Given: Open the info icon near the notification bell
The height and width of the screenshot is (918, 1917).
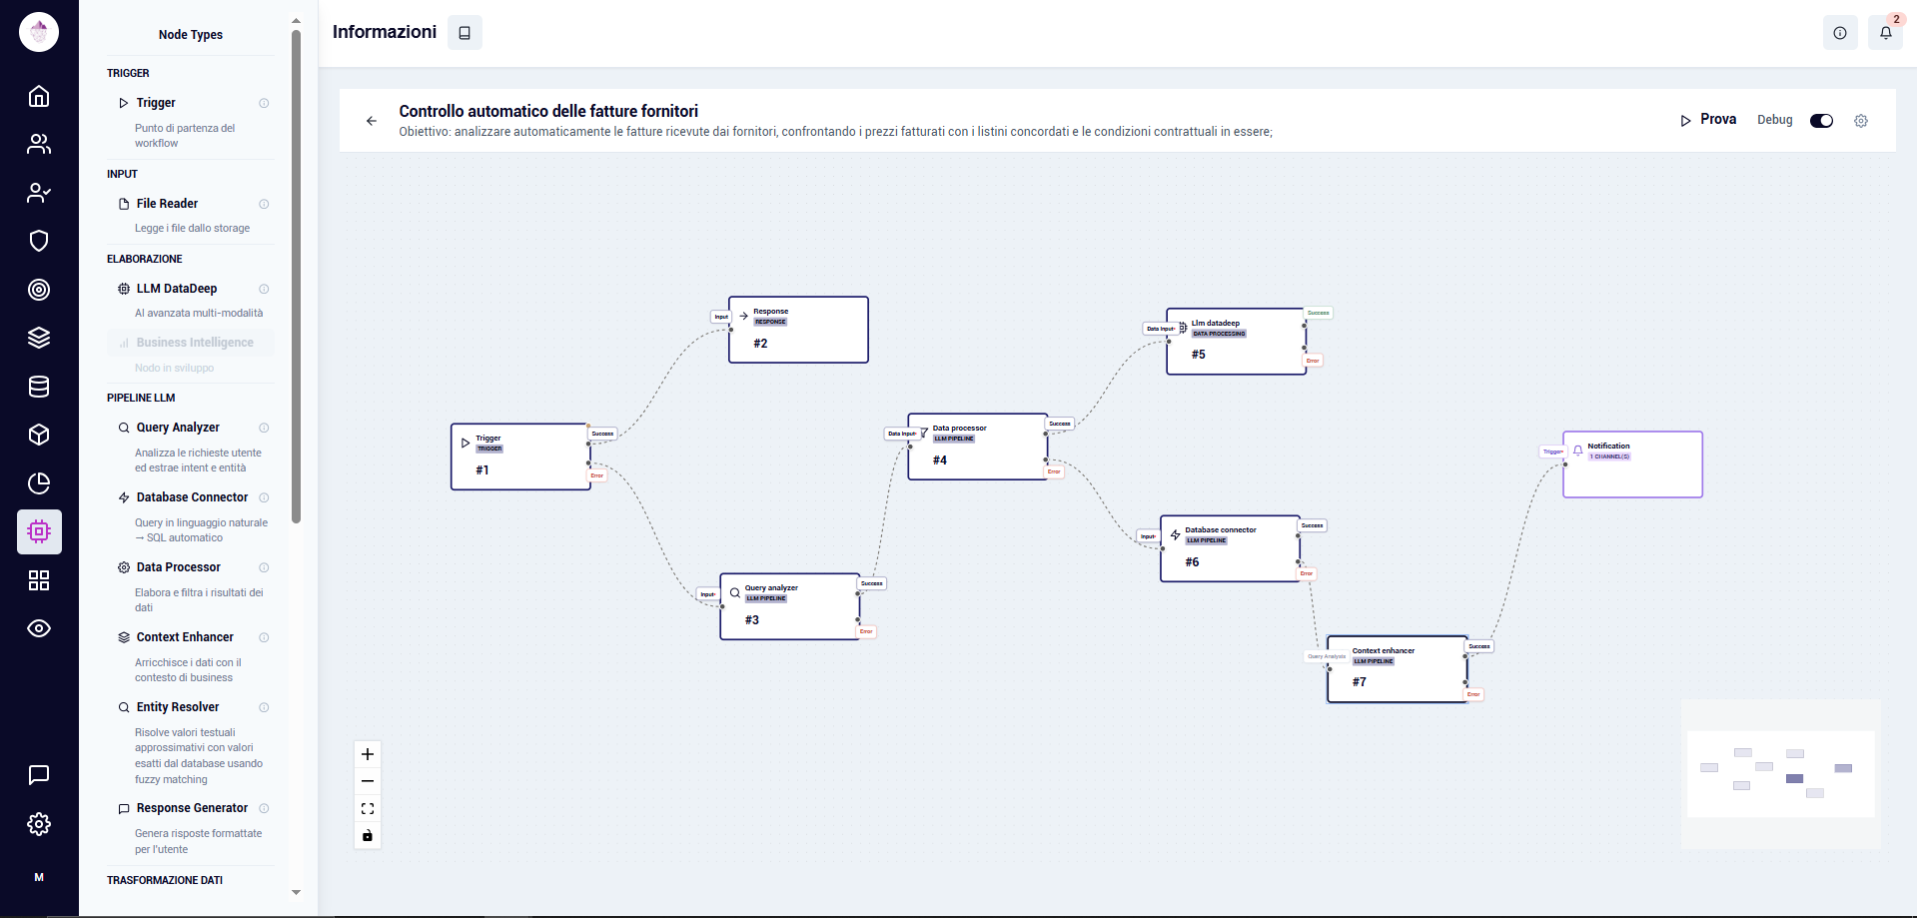Looking at the screenshot, I should tap(1840, 33).
